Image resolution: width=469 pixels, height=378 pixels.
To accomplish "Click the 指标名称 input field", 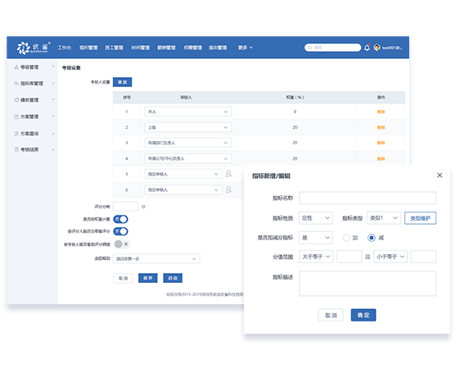I will coord(368,198).
